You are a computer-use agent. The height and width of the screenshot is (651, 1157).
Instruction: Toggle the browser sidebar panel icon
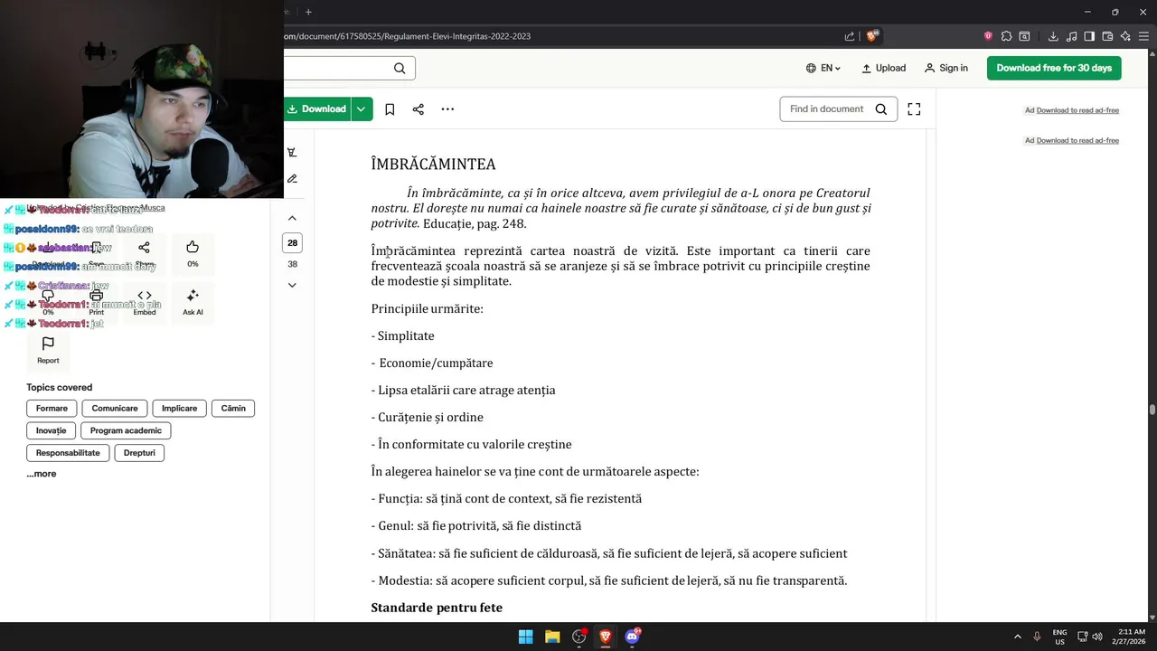pos(1089,36)
